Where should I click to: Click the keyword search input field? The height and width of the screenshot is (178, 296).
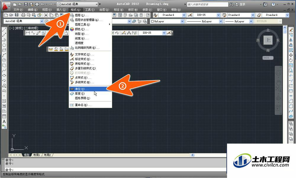pos(207,4)
